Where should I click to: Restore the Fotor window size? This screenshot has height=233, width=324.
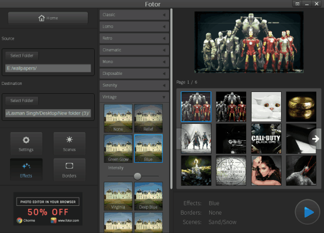[297, 4]
